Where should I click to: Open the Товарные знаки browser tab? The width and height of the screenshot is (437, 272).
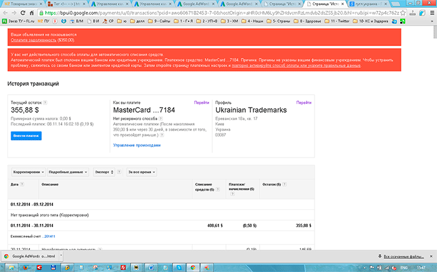pyautogui.click(x=21, y=3)
